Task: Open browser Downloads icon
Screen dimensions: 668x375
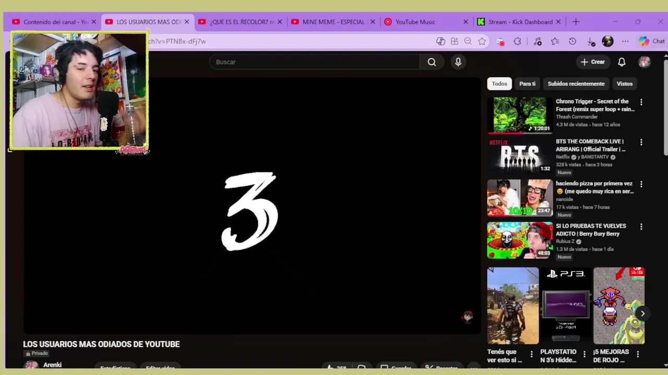Action: coord(591,41)
